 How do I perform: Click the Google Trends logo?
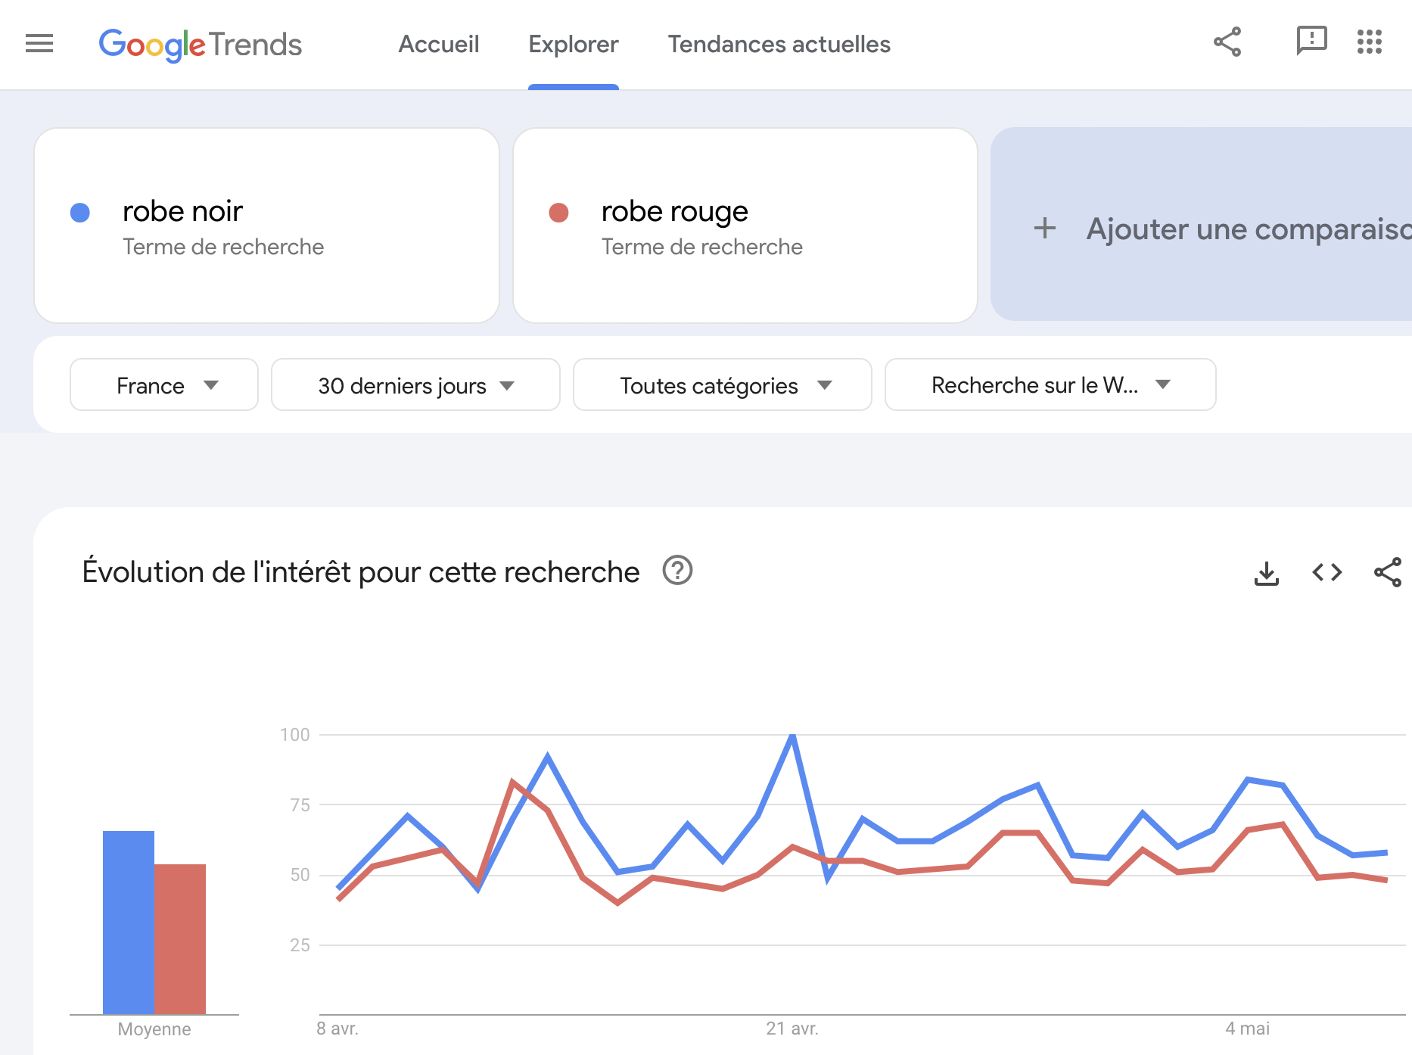click(201, 45)
